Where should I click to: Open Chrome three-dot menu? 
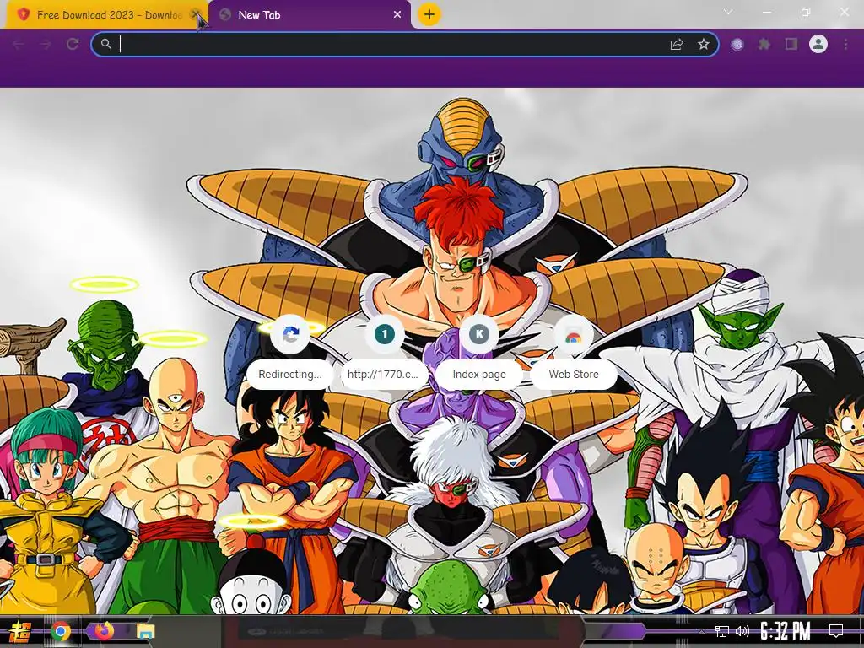(845, 44)
